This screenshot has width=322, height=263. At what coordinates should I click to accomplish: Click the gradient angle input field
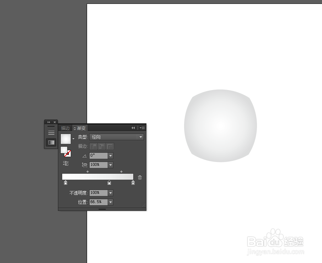point(98,156)
